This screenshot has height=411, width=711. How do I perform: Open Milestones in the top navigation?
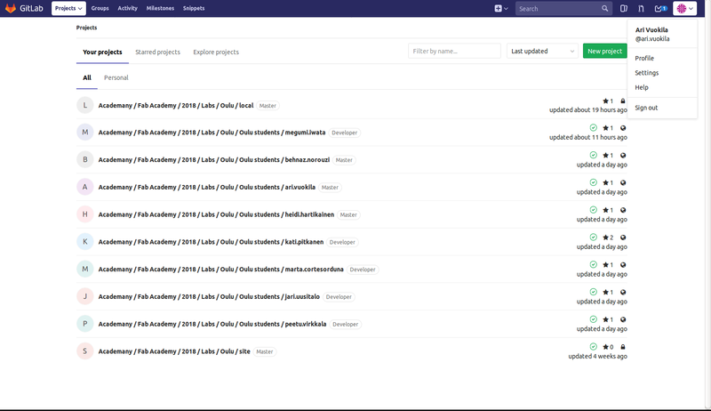coord(160,8)
